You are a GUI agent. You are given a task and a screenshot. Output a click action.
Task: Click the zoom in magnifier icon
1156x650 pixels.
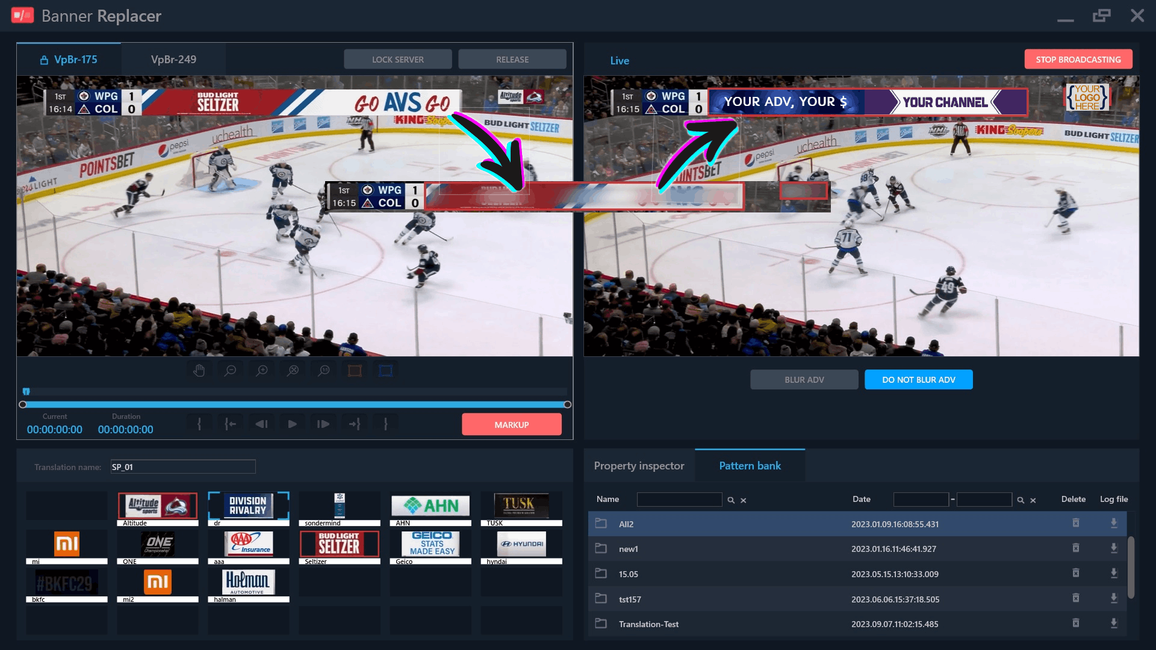coord(261,371)
